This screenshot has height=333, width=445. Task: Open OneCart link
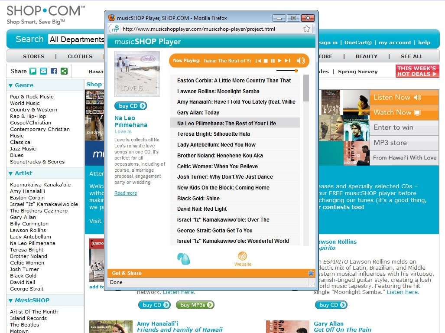(x=358, y=42)
